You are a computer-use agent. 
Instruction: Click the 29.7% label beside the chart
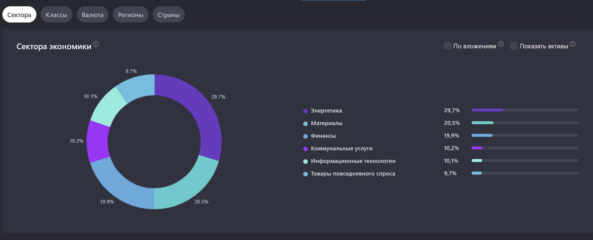(218, 97)
